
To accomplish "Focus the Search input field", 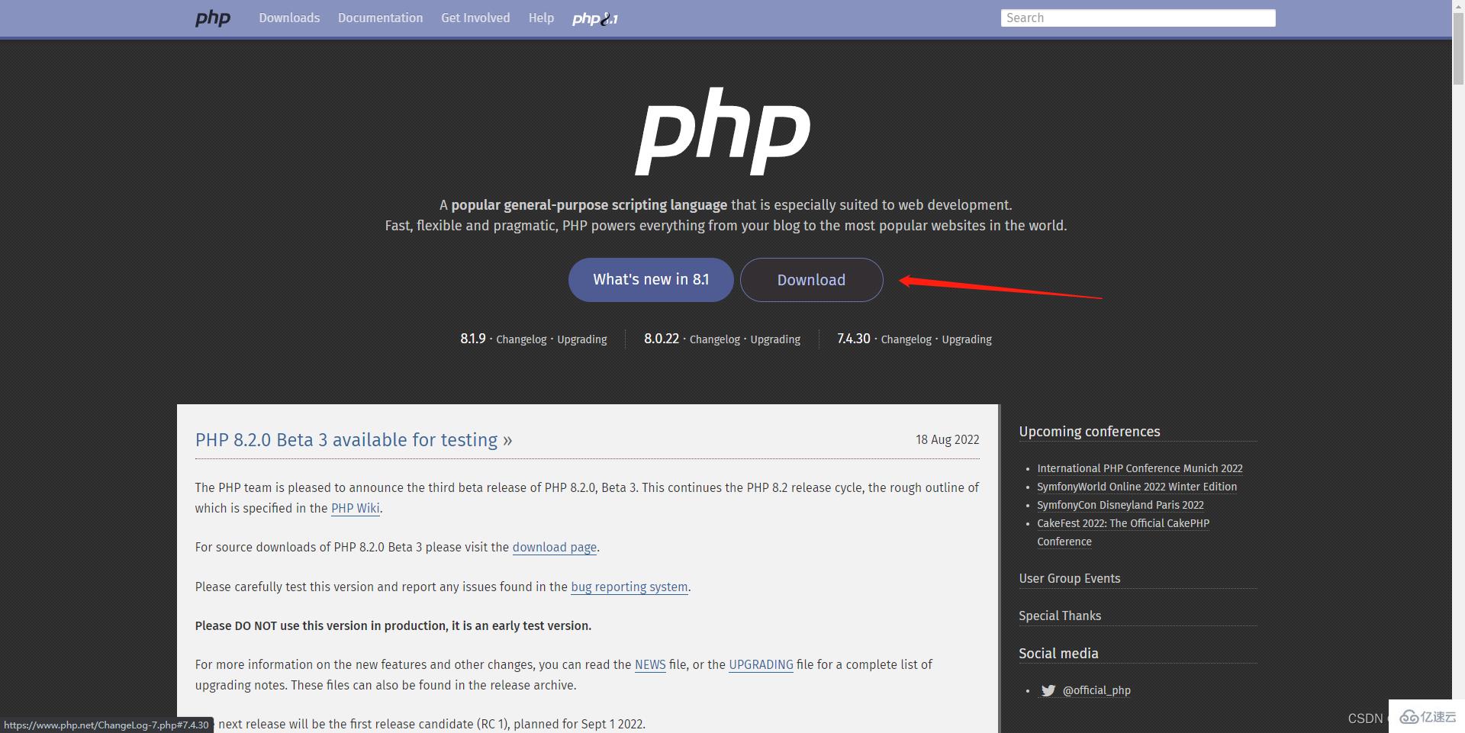I will (1138, 18).
